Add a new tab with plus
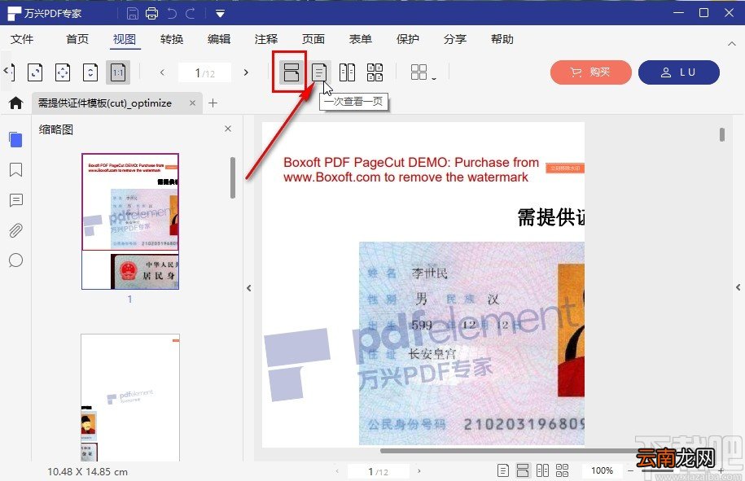Screen dimensions: 745x481 [x=213, y=103]
